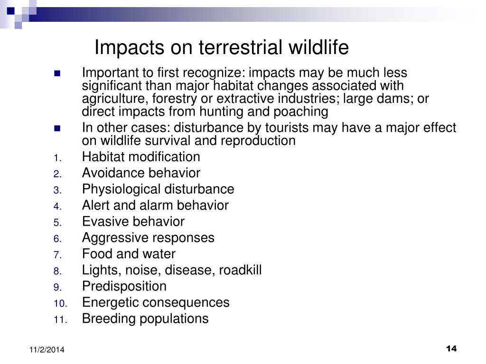Screen dimensions: 486x364
Task: Select Evasive behavior list entry
Action: coord(133,221)
